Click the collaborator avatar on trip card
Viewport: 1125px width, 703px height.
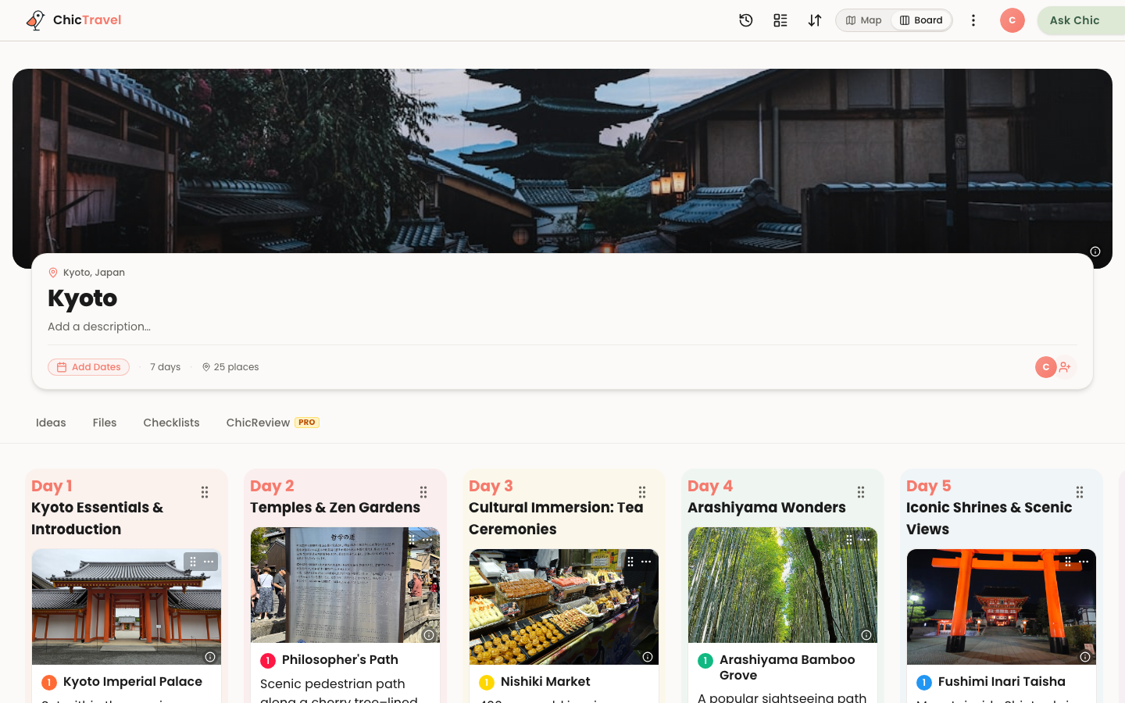[1046, 367]
